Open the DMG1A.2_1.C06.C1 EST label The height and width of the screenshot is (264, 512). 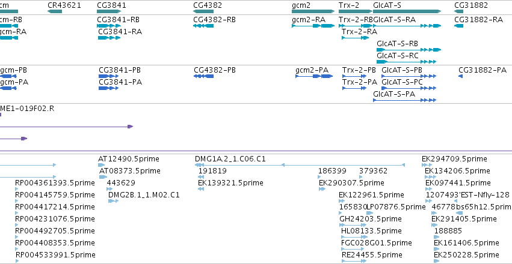coord(230,159)
